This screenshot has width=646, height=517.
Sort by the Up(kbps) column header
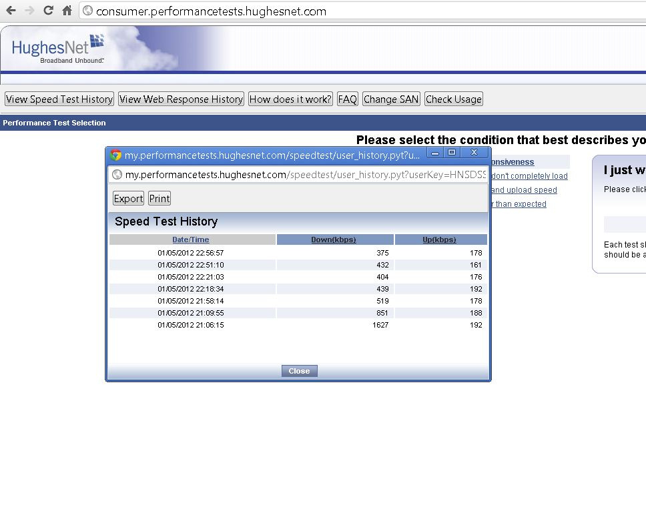(x=439, y=239)
